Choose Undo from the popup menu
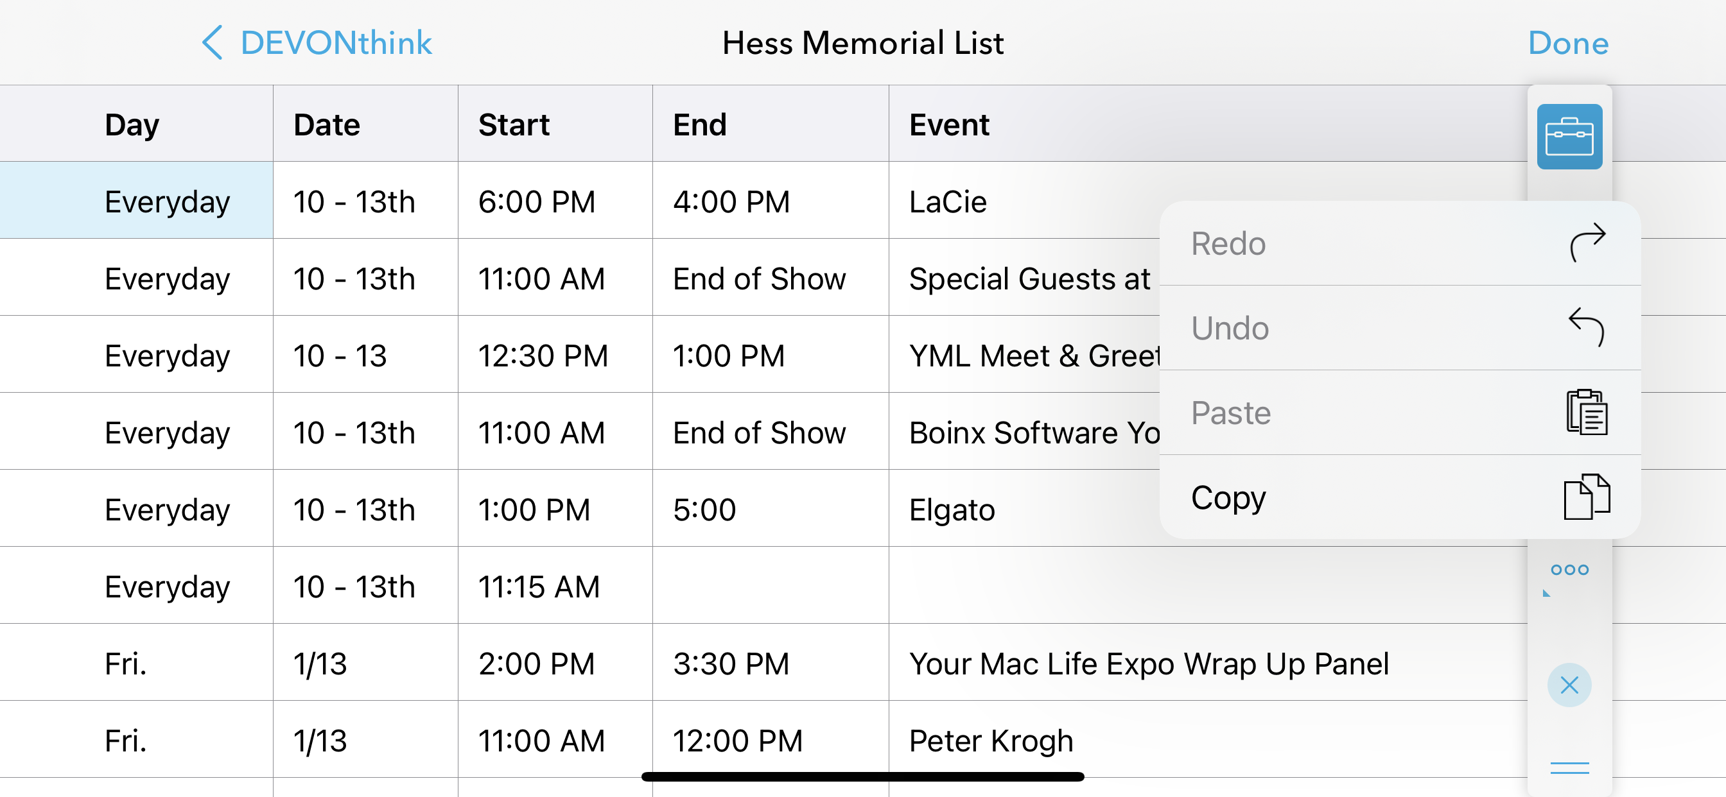The height and width of the screenshot is (797, 1726). tap(1400, 327)
